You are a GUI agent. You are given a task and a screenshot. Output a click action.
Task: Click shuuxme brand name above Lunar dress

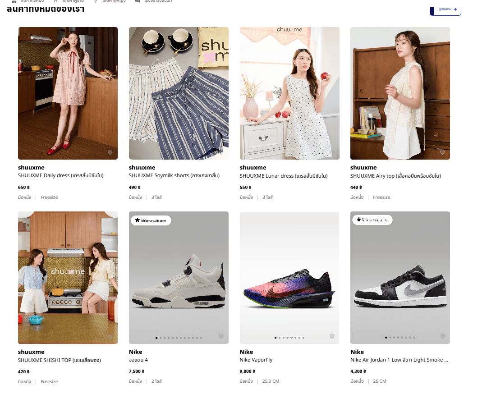(253, 168)
